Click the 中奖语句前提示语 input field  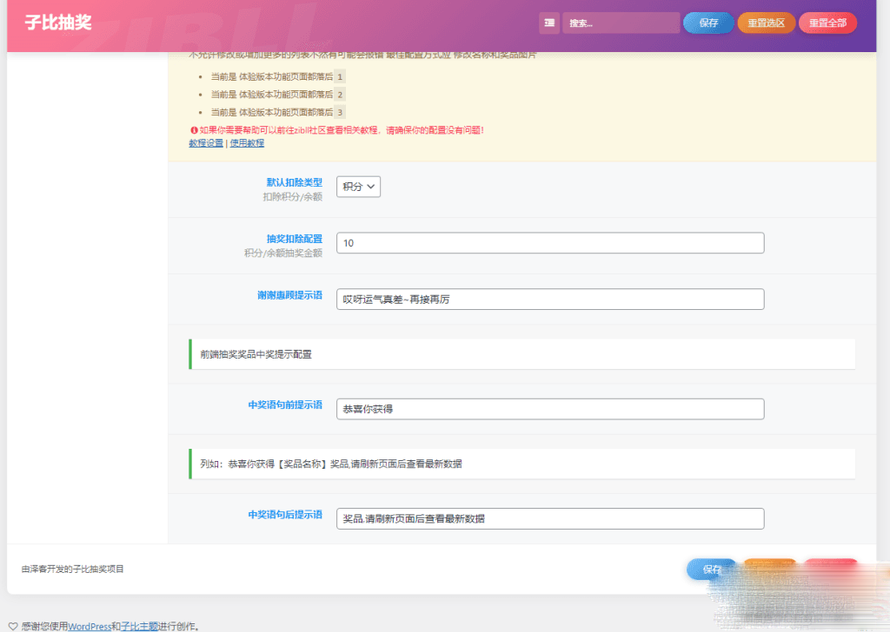(549, 409)
